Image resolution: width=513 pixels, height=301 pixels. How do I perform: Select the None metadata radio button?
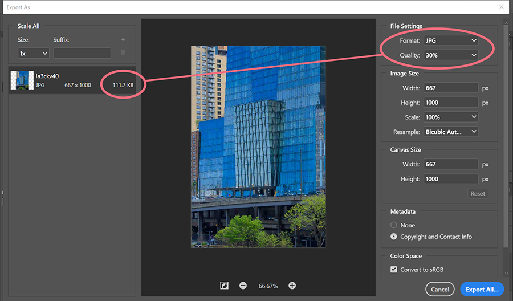tap(393, 225)
